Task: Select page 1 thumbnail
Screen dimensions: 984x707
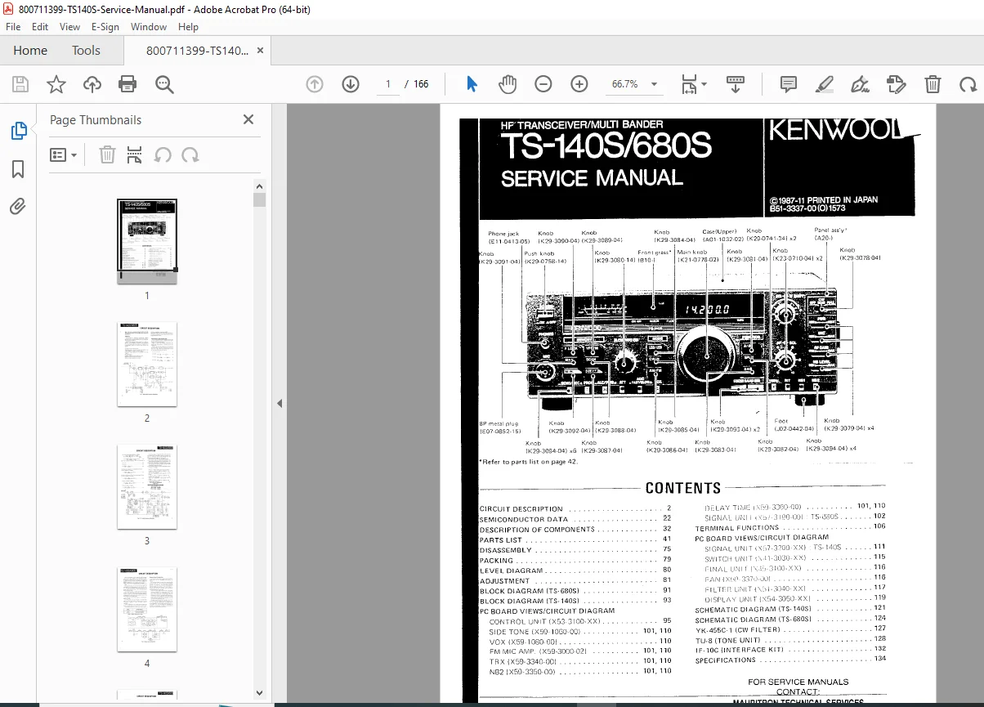Action: click(x=147, y=240)
